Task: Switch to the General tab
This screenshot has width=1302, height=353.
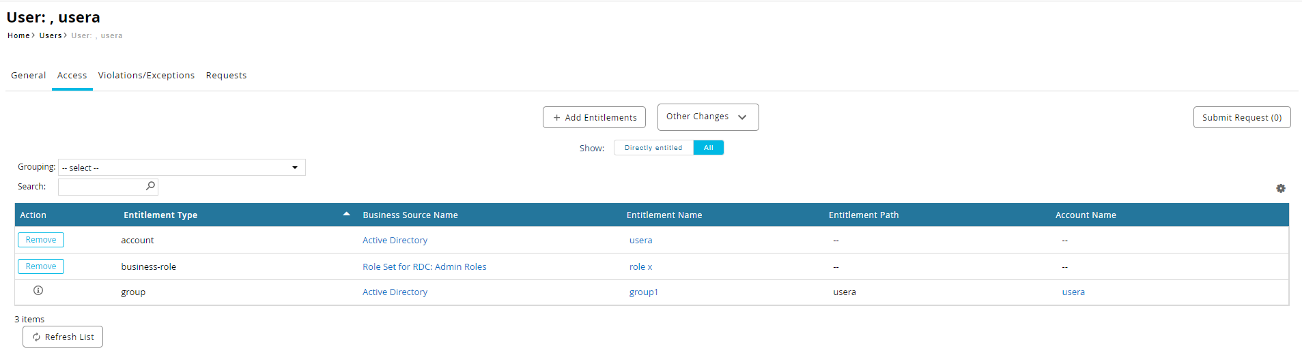Action: click(x=29, y=76)
